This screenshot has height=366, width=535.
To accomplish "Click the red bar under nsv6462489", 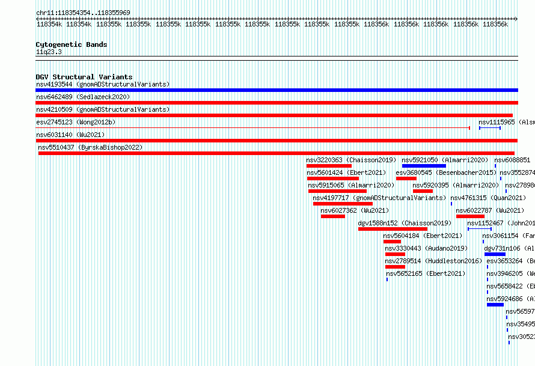I will (277, 103).
